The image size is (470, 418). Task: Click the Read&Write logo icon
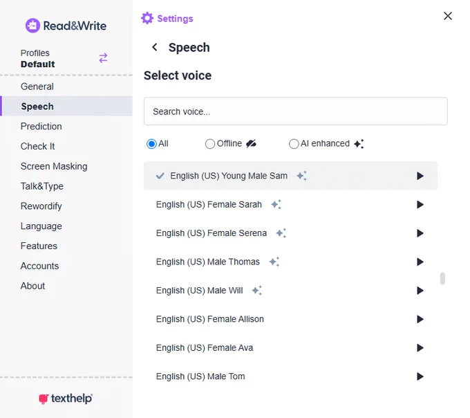[32, 26]
